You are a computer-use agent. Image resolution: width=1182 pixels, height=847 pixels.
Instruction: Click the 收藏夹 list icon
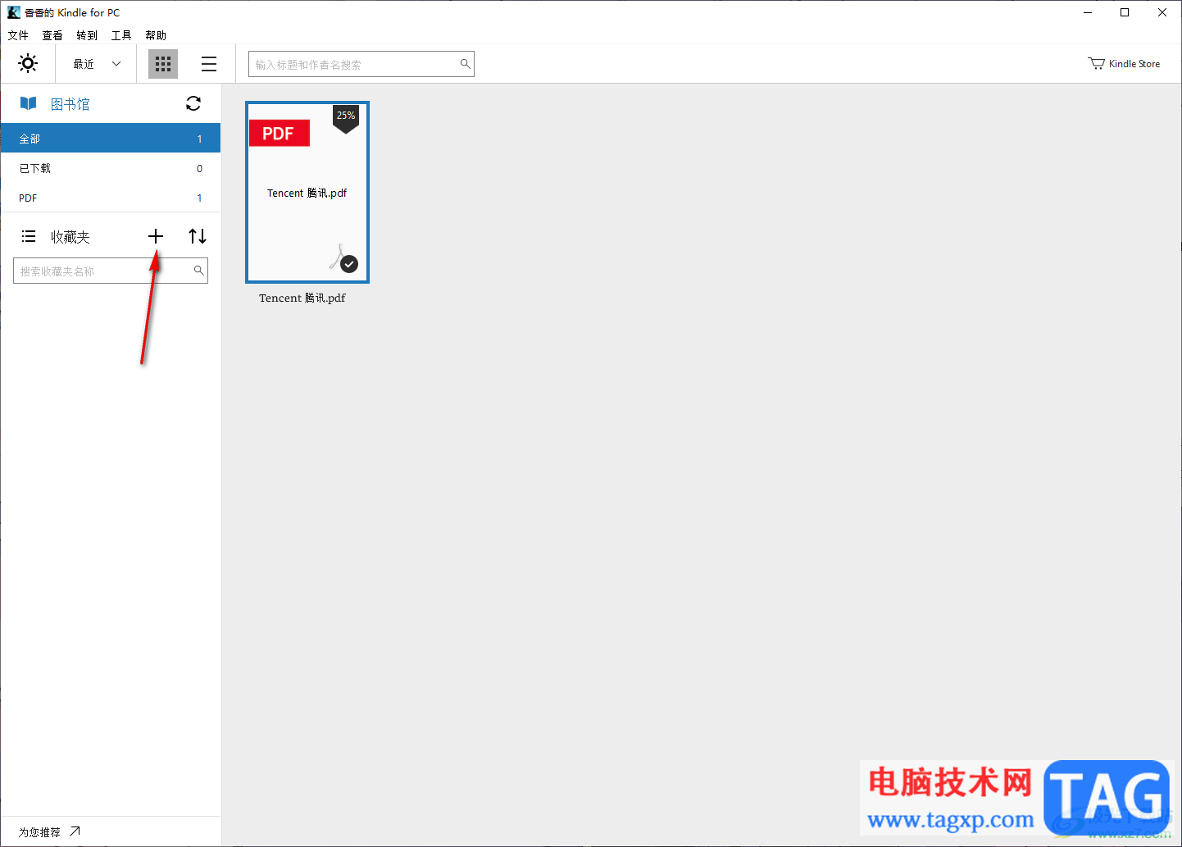point(29,236)
